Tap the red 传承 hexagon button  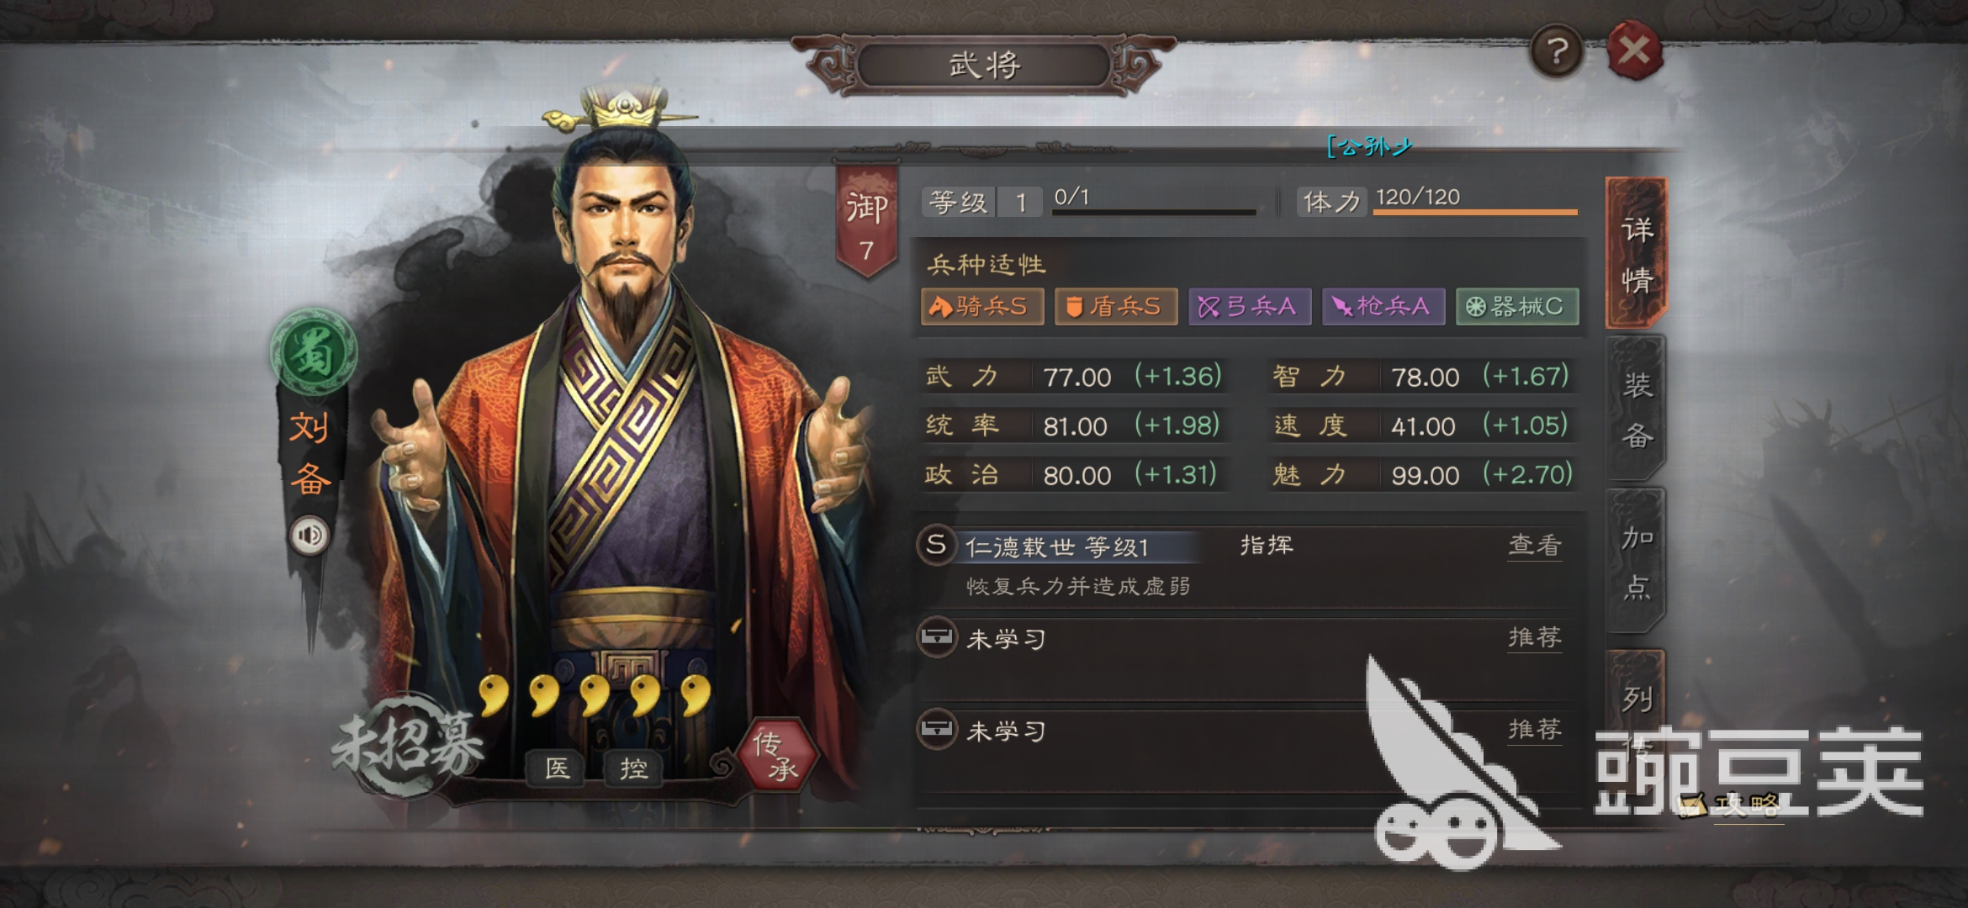coord(775,754)
